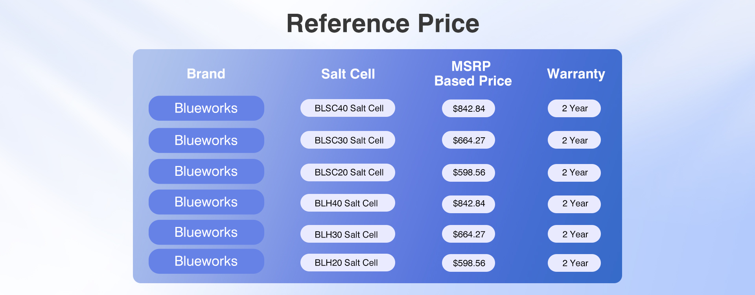Click the Blueworks brand in the BLSC40 row

(x=206, y=108)
